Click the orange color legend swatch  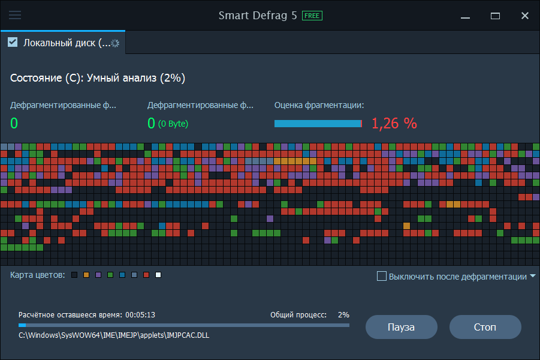pyautogui.click(x=86, y=275)
